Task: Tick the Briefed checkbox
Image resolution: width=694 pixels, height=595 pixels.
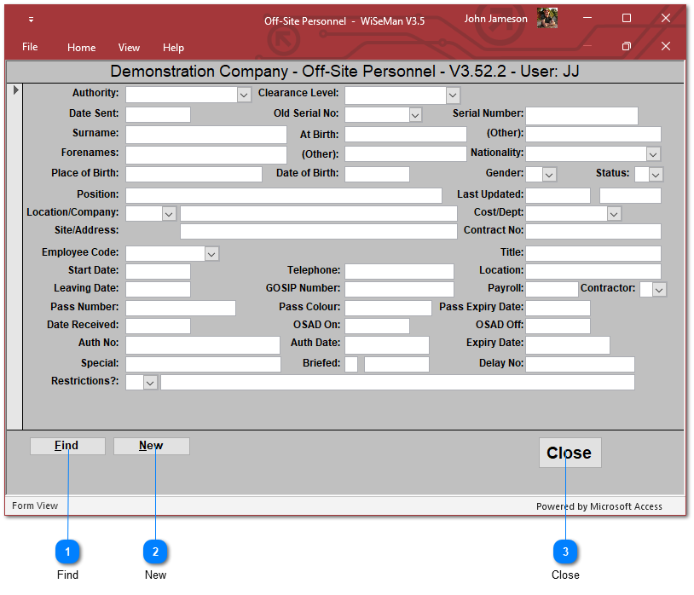Action: [x=351, y=365]
